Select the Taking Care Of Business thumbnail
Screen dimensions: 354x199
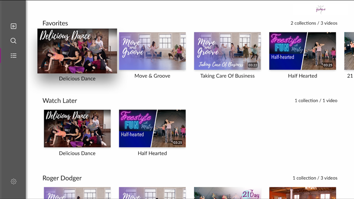[x=227, y=51]
